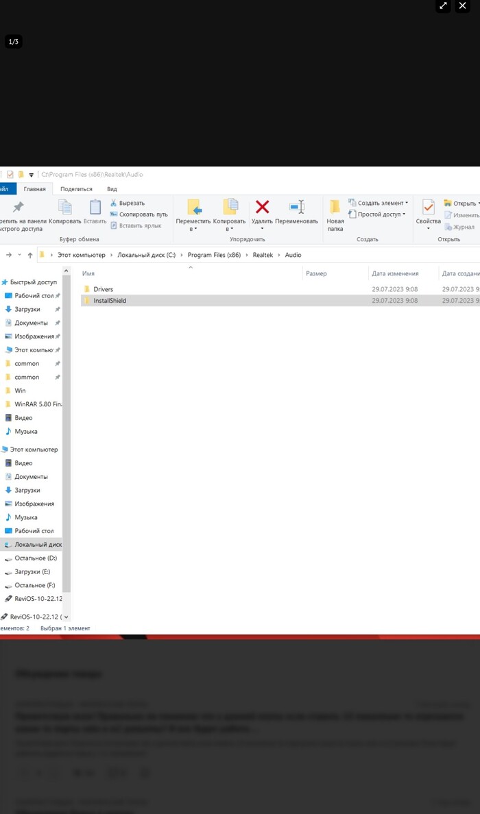Click the red Delete (Удалить) icon
Image resolution: width=480 pixels, height=814 pixels.
[x=262, y=208]
